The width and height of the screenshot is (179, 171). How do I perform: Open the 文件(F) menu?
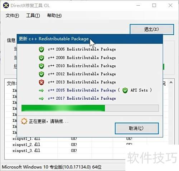(x=12, y=15)
